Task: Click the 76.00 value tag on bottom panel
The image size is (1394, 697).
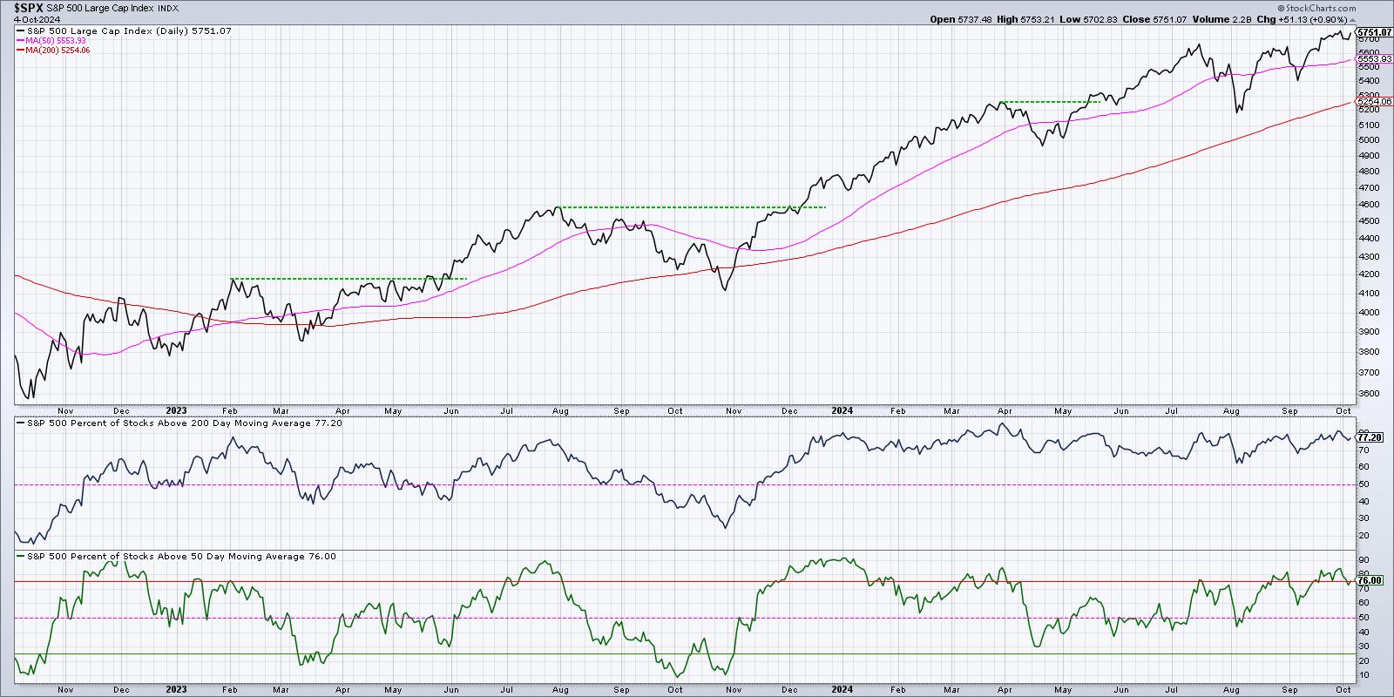Action: click(1369, 580)
